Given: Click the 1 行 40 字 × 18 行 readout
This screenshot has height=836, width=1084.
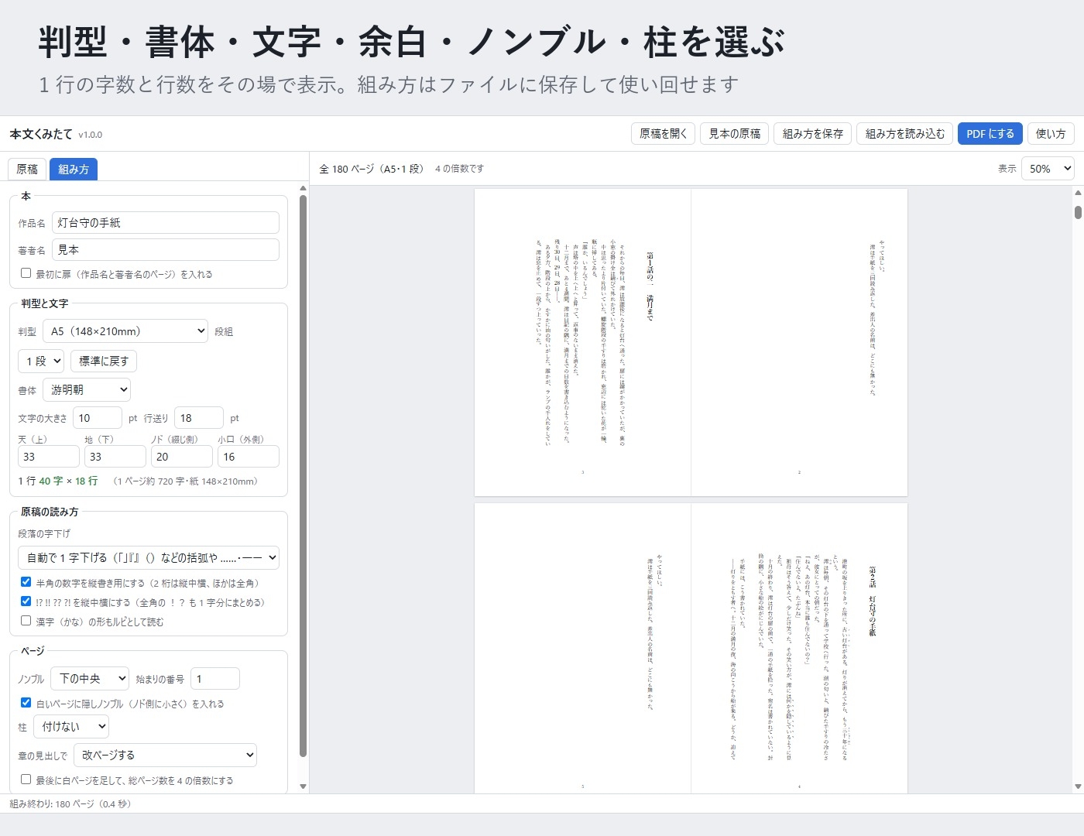Looking at the screenshot, I should (58, 481).
